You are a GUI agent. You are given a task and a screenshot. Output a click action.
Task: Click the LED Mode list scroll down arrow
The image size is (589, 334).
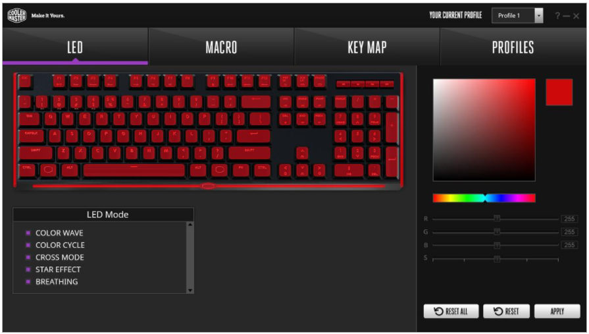(x=190, y=290)
